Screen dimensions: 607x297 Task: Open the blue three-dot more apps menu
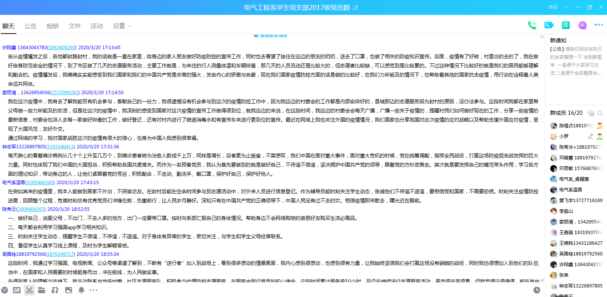point(599,25)
